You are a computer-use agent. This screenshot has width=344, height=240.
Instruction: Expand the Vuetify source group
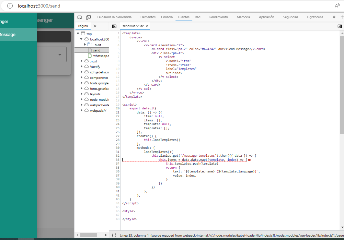pyautogui.click(x=82, y=67)
